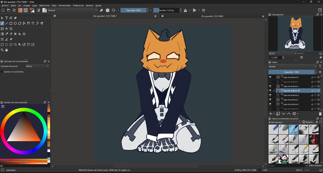Open the Herramientas menu
The height and width of the screenshot is (173, 323).
[65, 5]
